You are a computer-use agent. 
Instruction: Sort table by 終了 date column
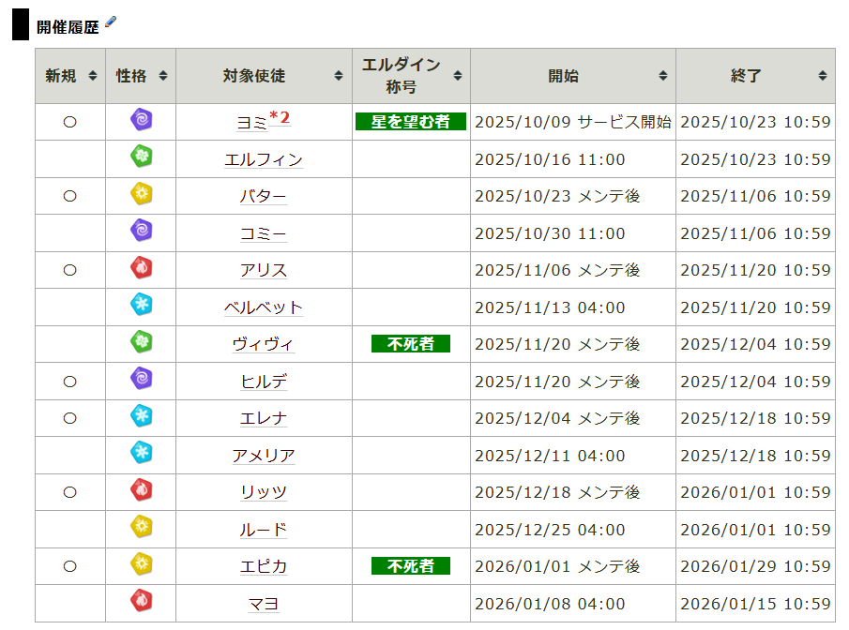click(x=755, y=76)
